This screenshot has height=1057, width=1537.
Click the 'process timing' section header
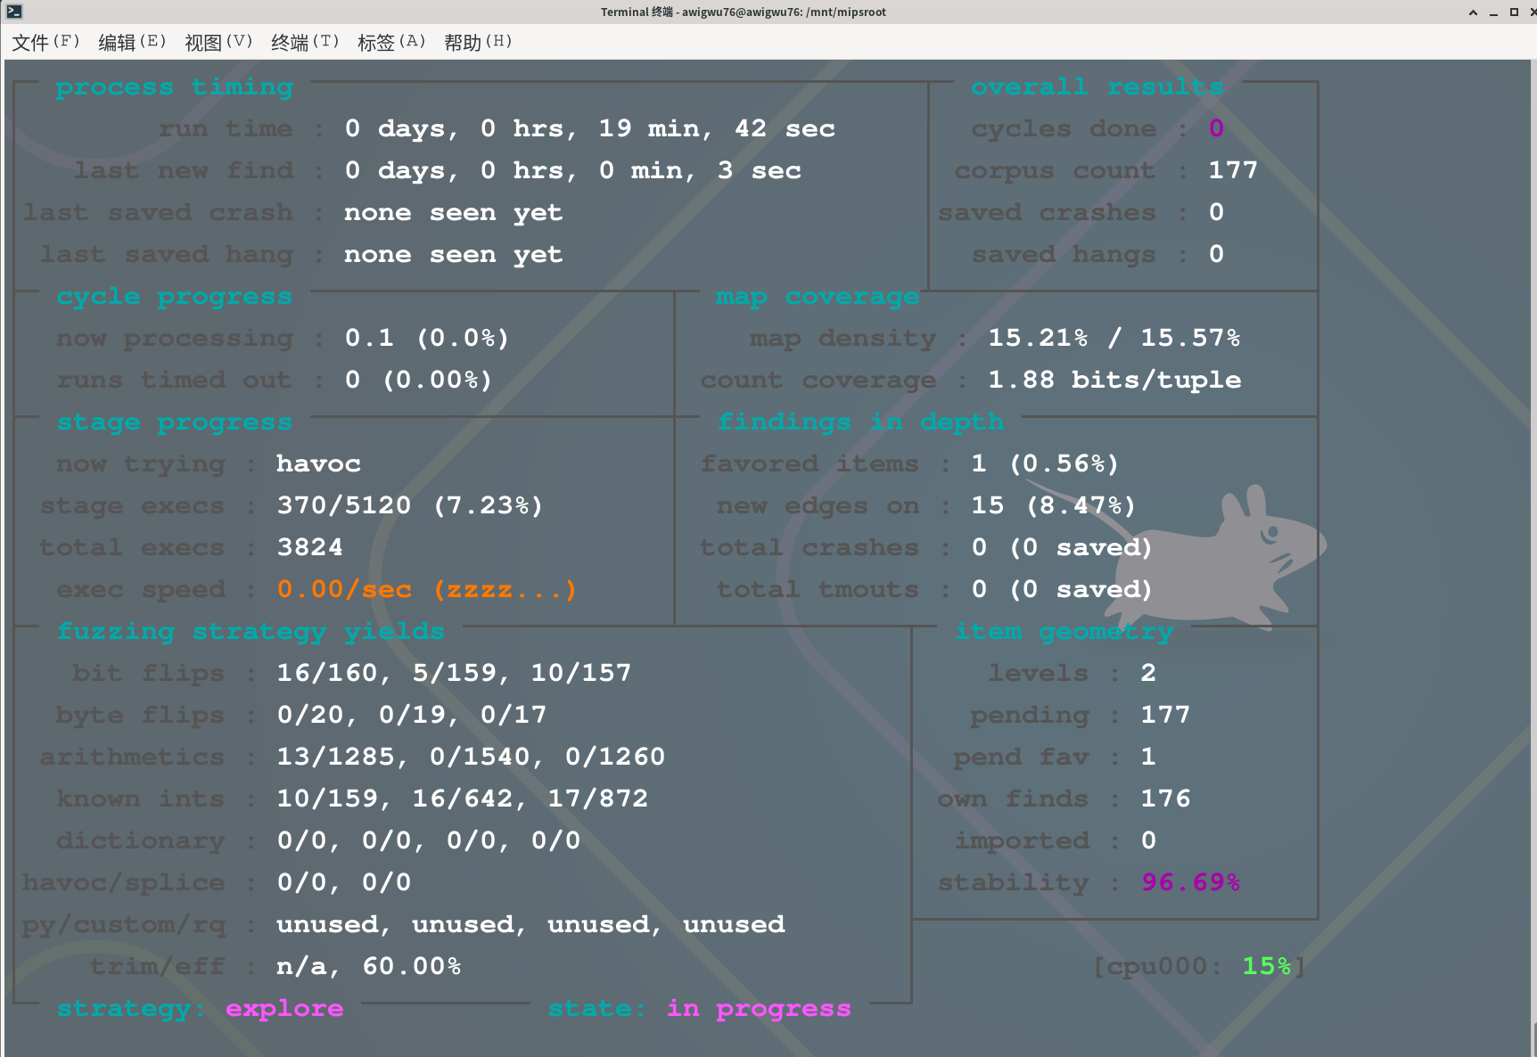click(x=175, y=86)
